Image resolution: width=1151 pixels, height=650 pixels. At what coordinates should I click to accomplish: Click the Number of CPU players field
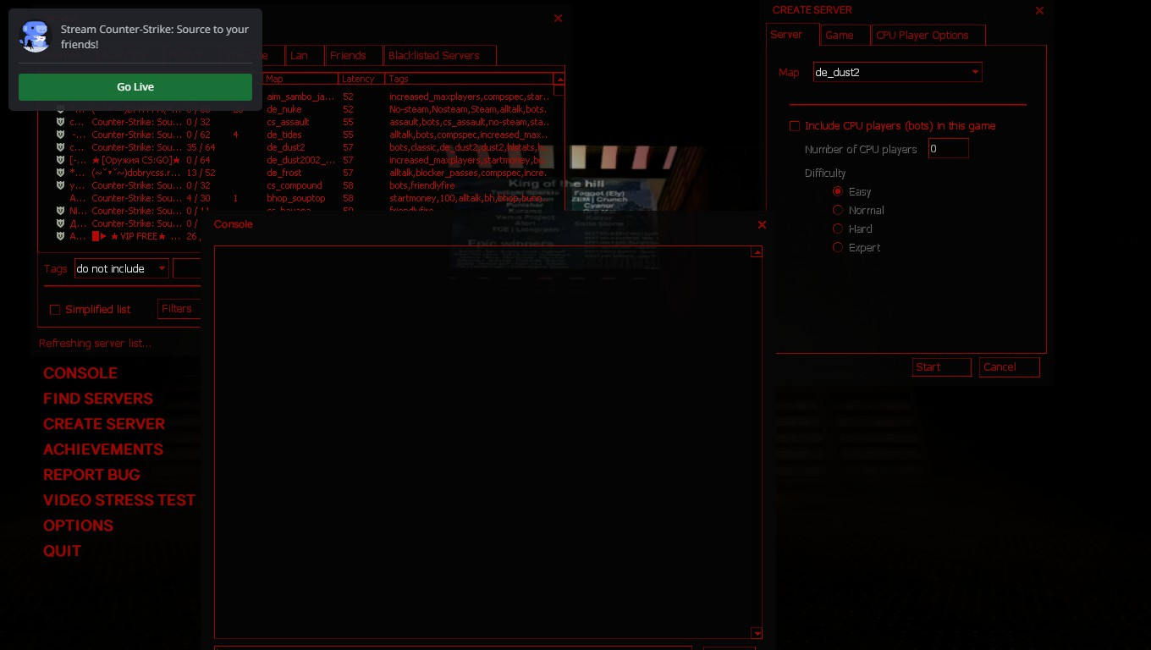pos(949,149)
